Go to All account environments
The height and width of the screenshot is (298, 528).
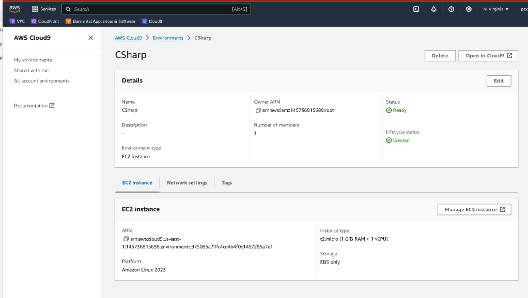42,80
